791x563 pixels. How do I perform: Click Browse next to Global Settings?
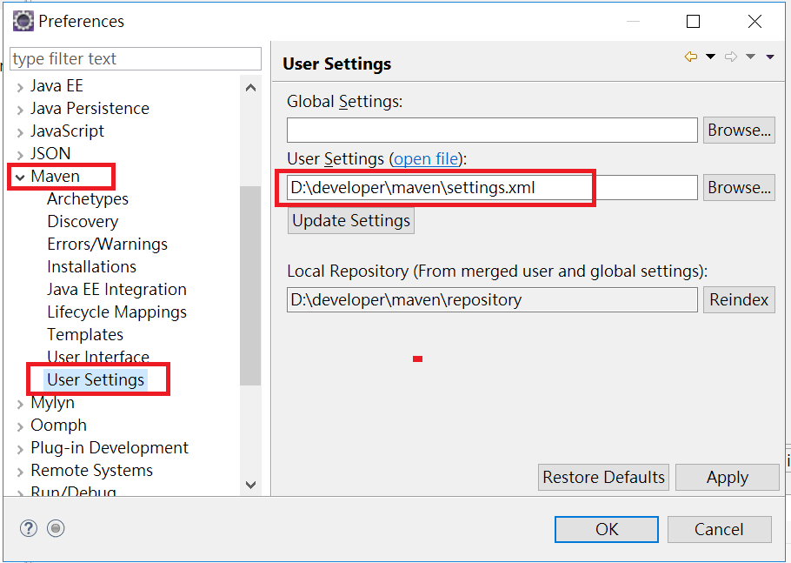739,131
